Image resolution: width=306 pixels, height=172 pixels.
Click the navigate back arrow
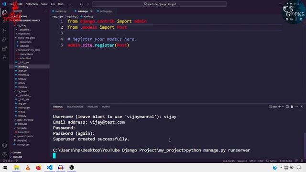point(82,4)
